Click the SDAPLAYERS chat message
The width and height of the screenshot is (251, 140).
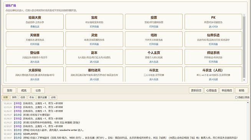click(21, 134)
